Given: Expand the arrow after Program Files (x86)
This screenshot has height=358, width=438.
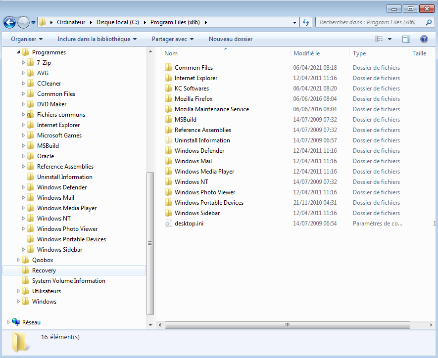Looking at the screenshot, I should (205, 22).
